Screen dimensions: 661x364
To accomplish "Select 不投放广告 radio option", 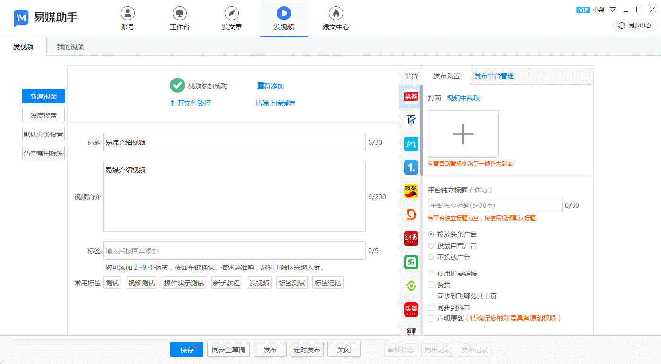I will [x=431, y=257].
